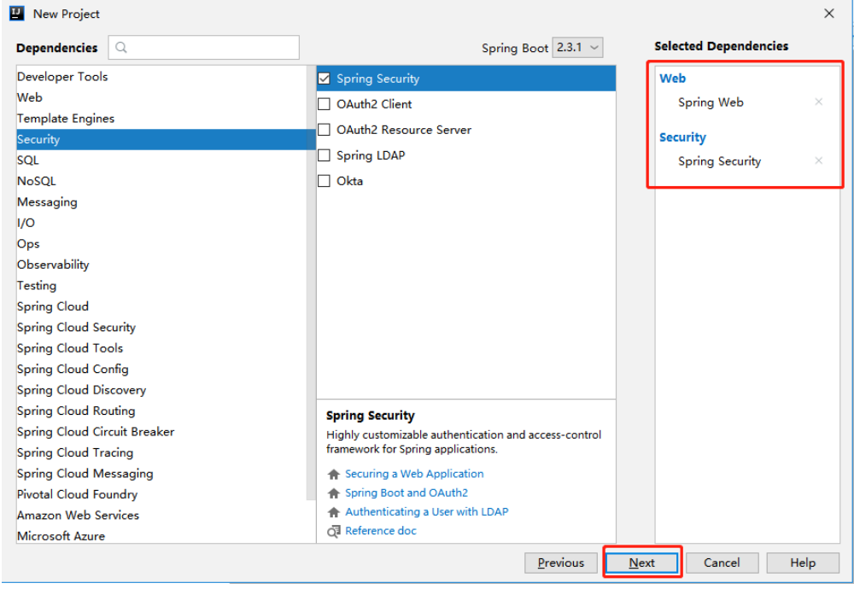The height and width of the screenshot is (589, 854).
Task: Click the Reference doc icon
Action: [334, 531]
